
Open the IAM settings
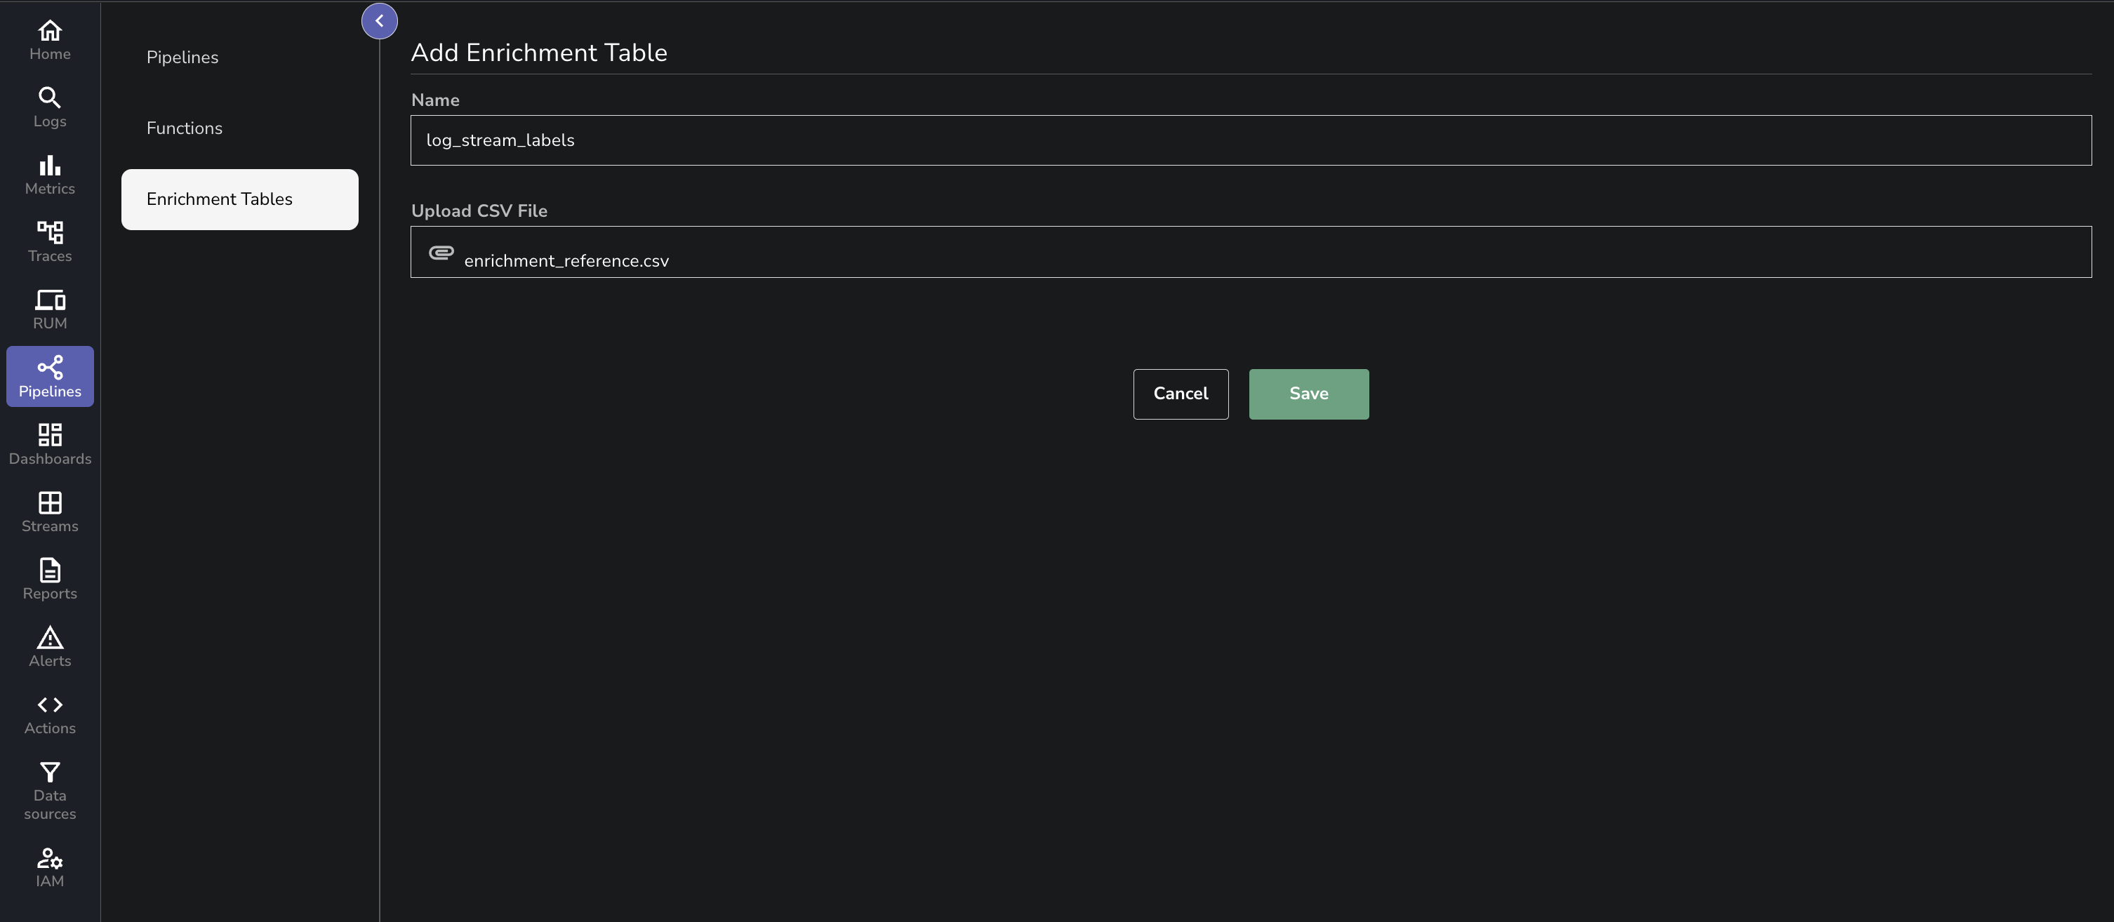click(49, 867)
